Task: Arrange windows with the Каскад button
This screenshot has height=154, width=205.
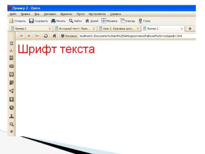Action: tap(128, 21)
